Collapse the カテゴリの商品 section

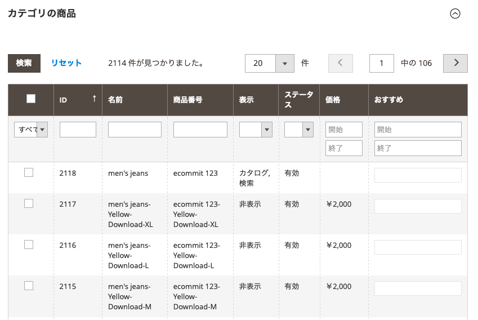[x=455, y=14]
